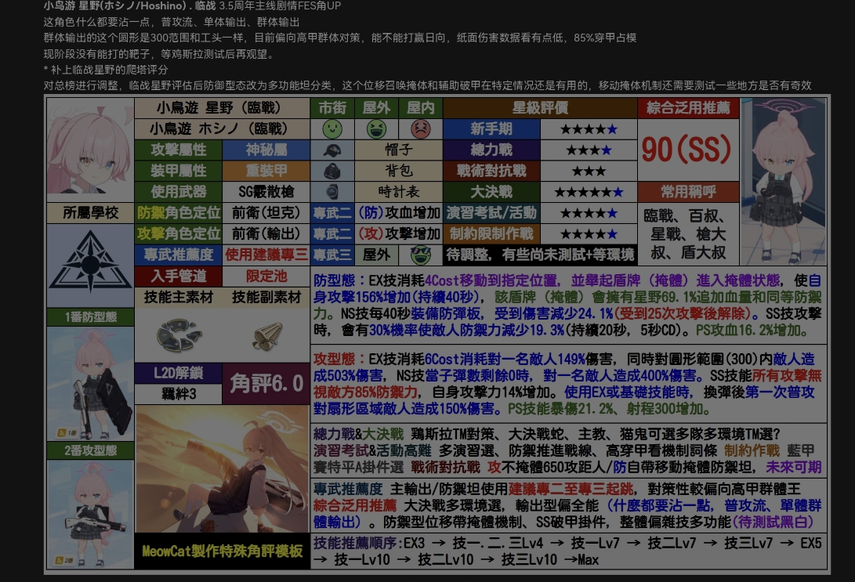Click the 裝甲屬性 label

click(x=179, y=171)
